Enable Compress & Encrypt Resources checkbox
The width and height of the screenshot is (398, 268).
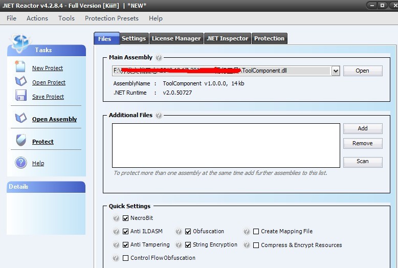pos(256,245)
